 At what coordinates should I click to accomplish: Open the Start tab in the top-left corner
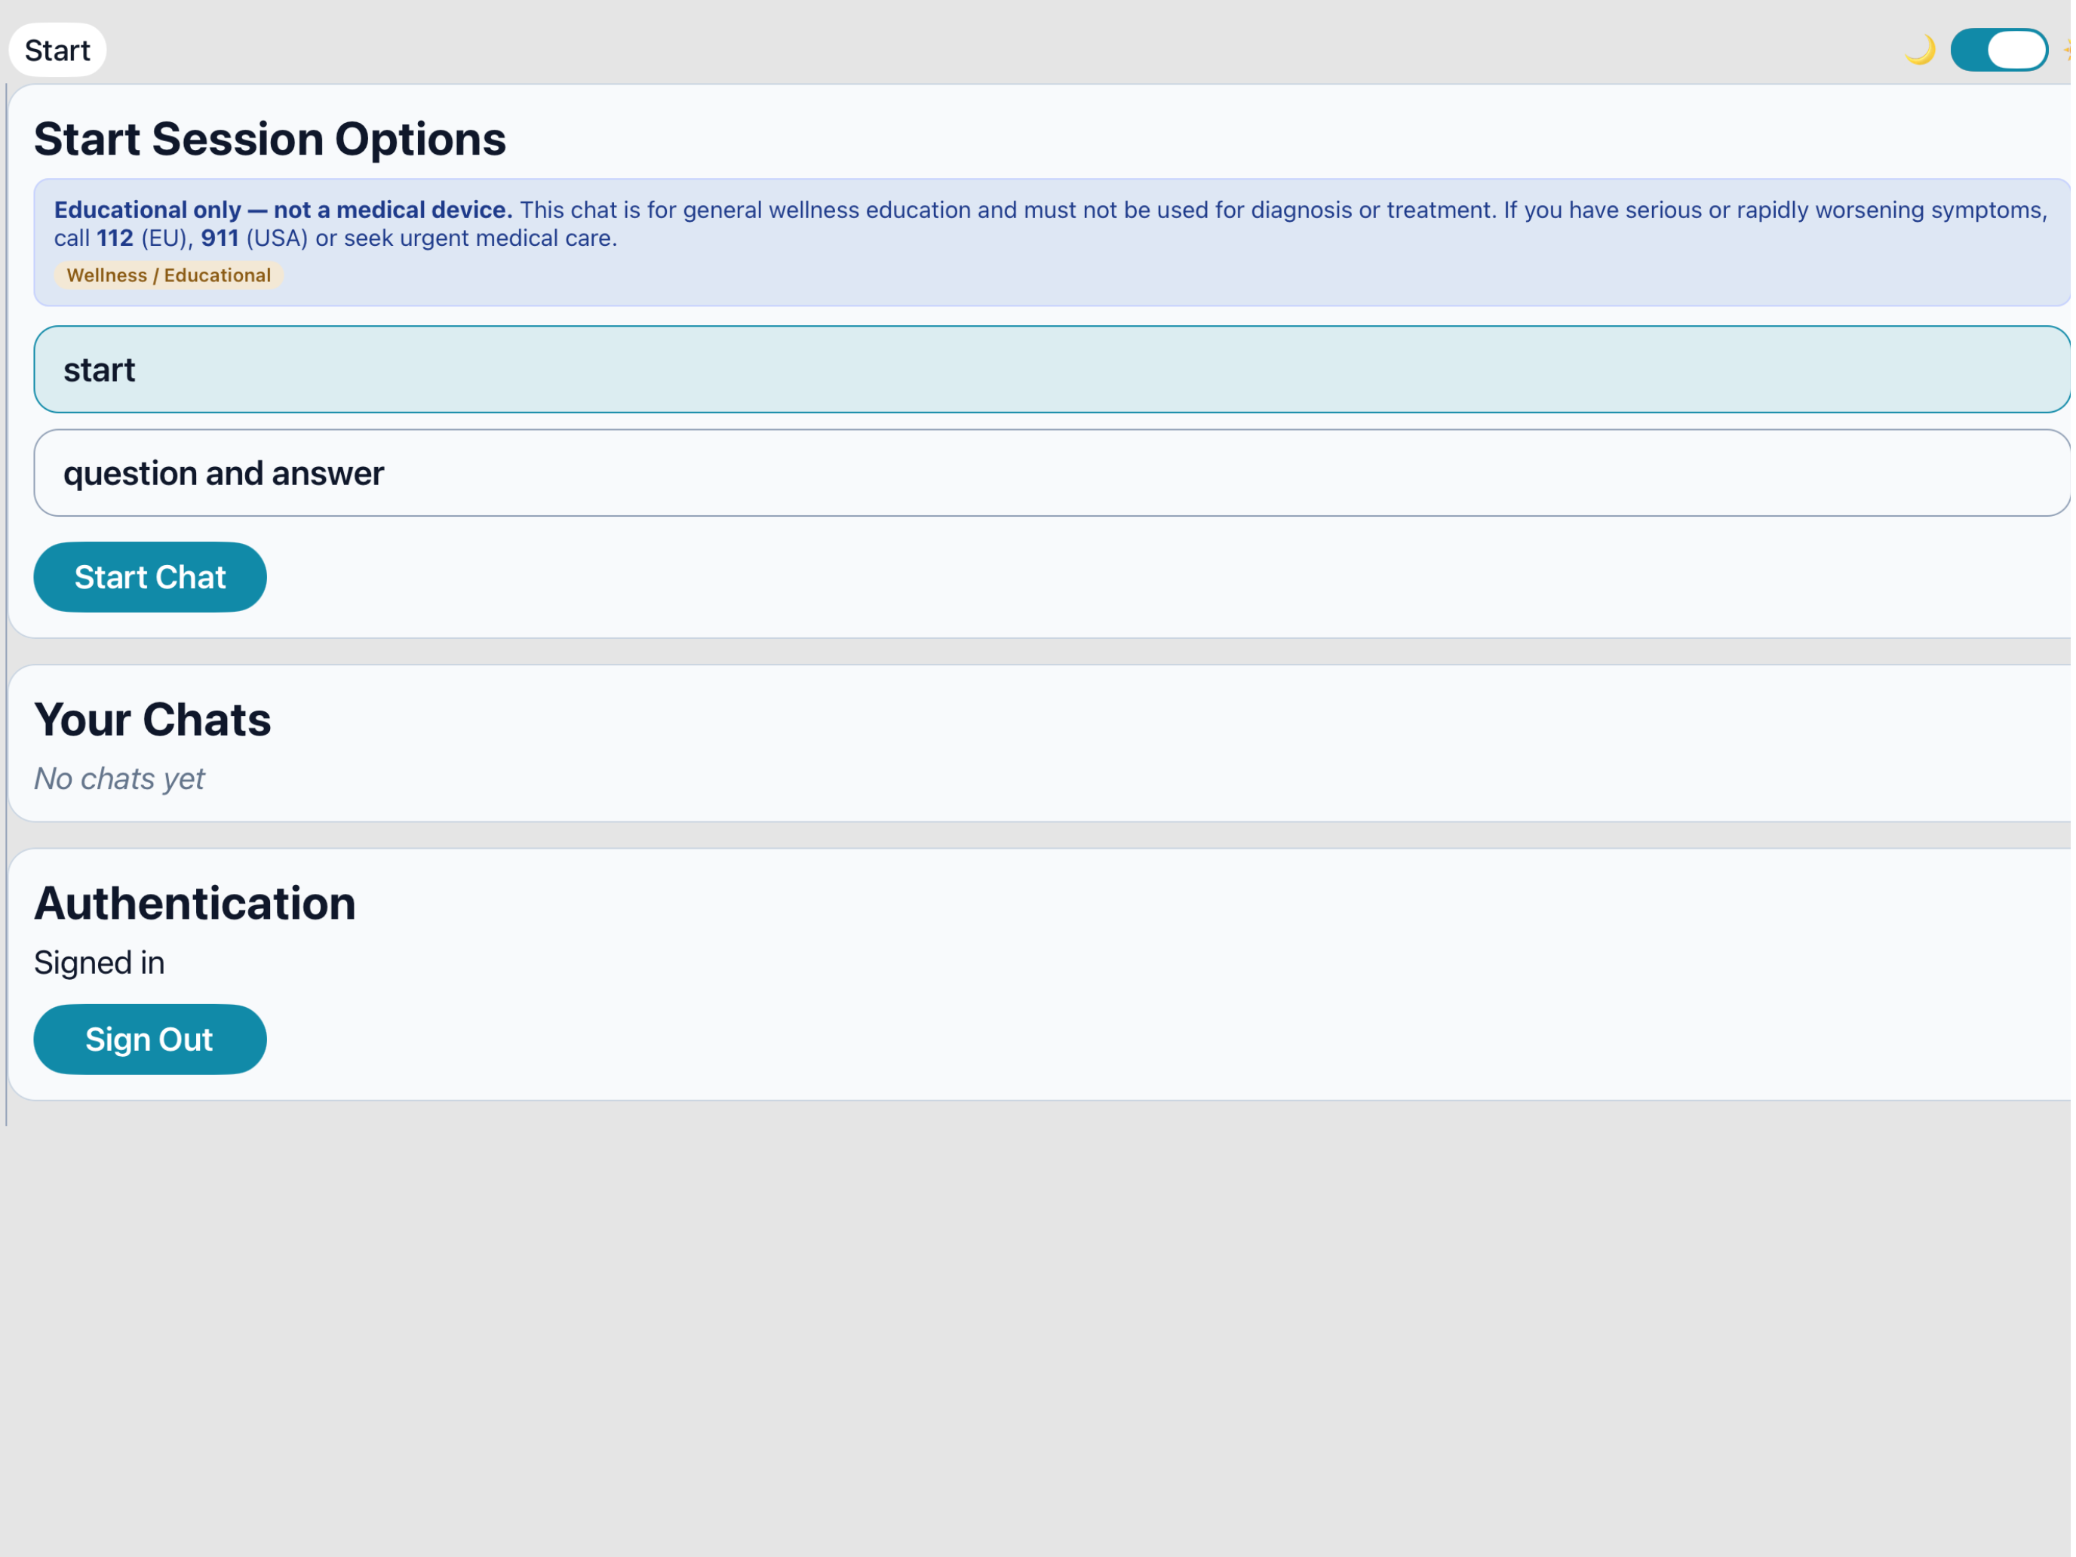(57, 50)
